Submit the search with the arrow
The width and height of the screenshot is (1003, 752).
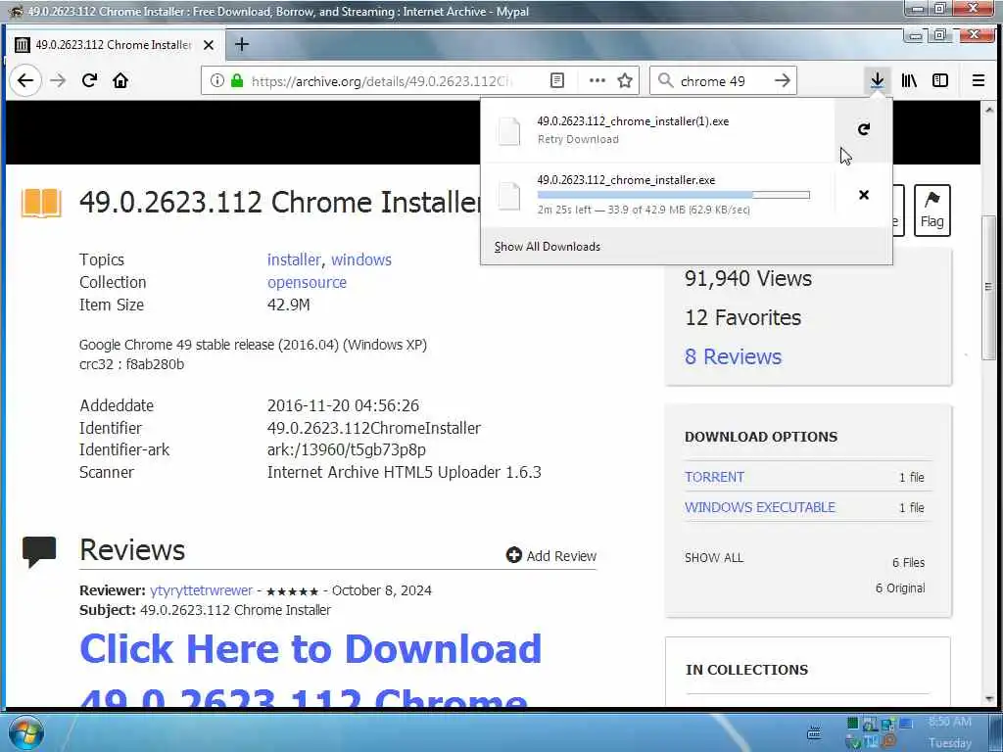[782, 80]
